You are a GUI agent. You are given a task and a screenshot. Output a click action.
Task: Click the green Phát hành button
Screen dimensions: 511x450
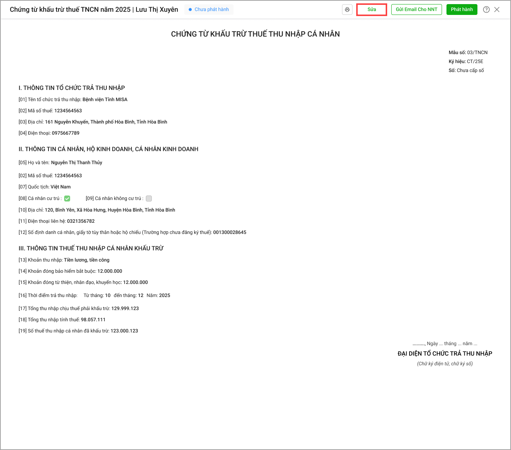(x=461, y=10)
